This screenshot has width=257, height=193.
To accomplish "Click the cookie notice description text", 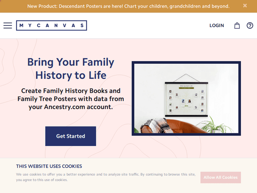I will (106, 177).
